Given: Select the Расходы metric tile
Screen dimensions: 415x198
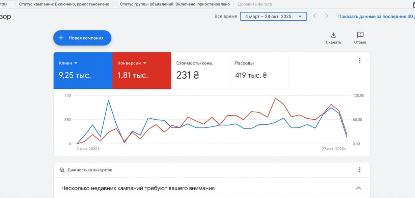Looking at the screenshot, I should pyautogui.click(x=259, y=71).
